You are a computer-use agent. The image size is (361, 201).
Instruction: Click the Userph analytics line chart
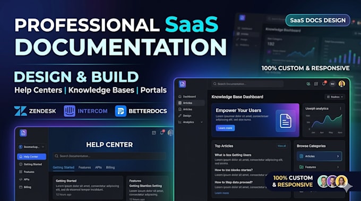(326, 122)
